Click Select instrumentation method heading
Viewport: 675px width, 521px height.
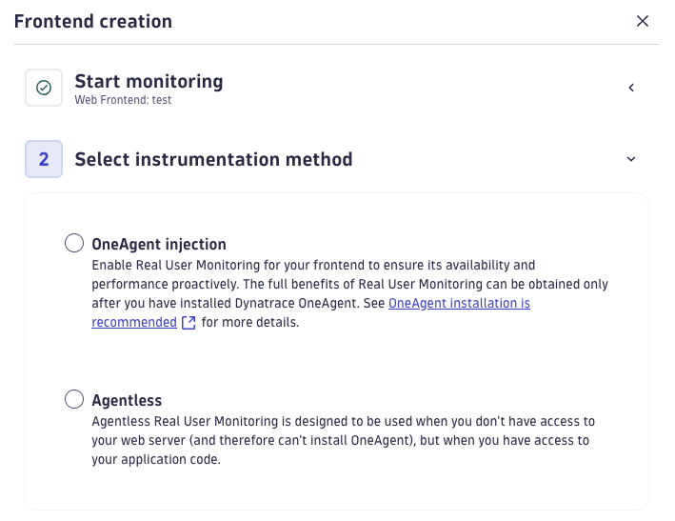click(213, 159)
